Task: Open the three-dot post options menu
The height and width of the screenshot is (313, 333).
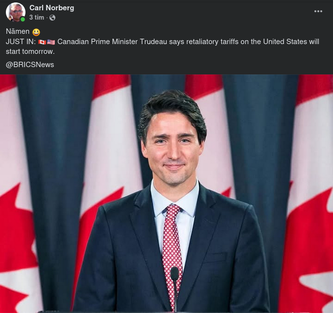Action: 318,11
